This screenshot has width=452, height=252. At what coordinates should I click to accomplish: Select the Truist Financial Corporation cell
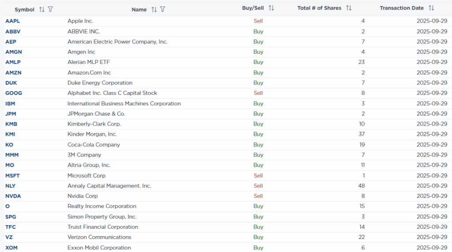click(x=103, y=227)
